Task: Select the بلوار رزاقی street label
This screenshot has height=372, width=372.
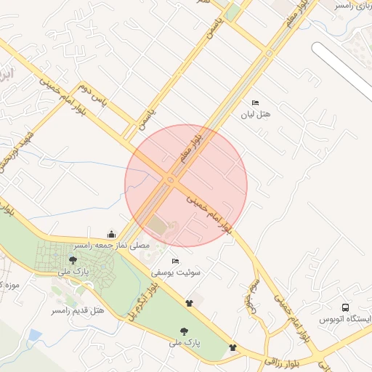Action: 282,363
